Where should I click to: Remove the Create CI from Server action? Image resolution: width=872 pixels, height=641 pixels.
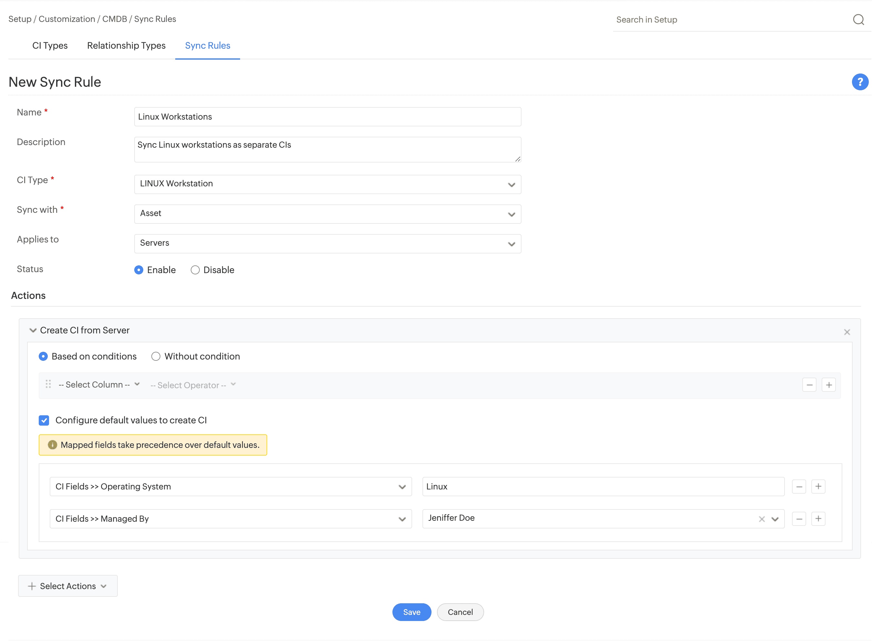(847, 332)
